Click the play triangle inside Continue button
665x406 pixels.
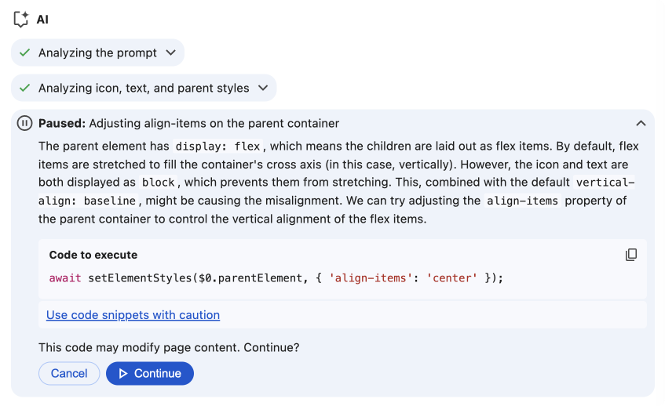pyautogui.click(x=122, y=374)
